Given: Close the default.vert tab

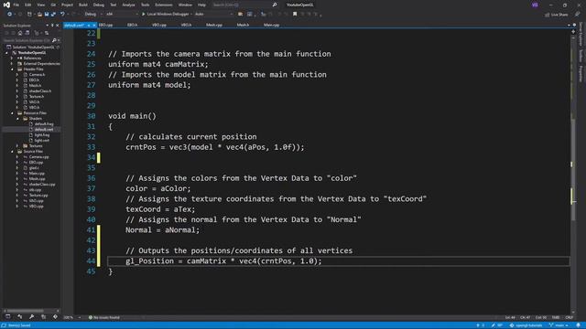Looking at the screenshot, I should pyautogui.click(x=94, y=25).
